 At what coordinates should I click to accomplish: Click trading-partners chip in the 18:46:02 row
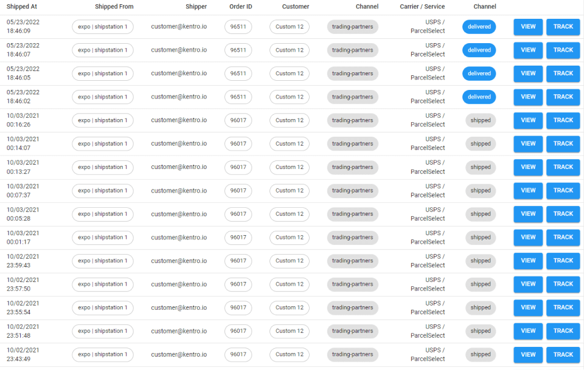click(352, 97)
